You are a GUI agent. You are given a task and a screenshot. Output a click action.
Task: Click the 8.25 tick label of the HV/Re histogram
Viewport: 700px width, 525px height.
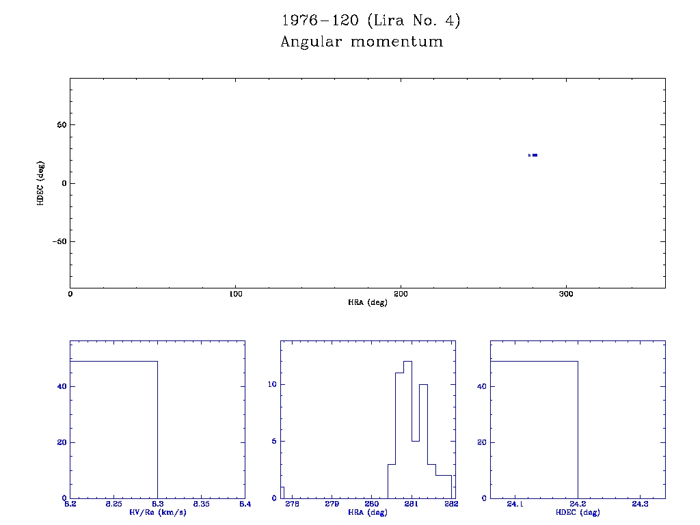coord(113,504)
